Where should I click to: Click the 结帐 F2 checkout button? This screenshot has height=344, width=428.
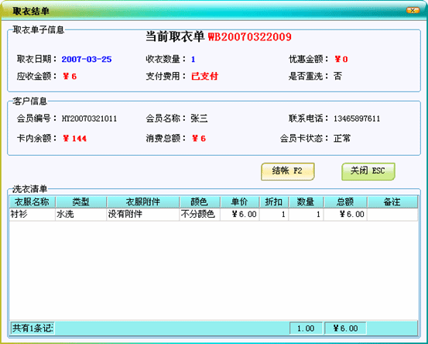(288, 171)
